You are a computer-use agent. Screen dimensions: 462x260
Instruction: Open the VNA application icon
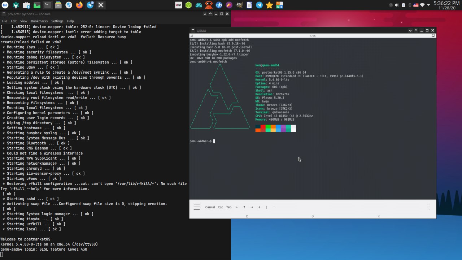pyautogui.click(x=178, y=5)
